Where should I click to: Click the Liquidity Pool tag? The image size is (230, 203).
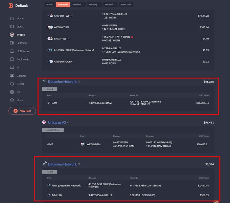53,130
